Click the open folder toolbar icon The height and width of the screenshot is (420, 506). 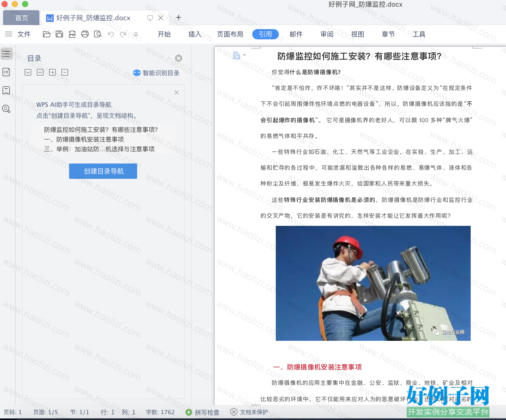click(x=47, y=34)
